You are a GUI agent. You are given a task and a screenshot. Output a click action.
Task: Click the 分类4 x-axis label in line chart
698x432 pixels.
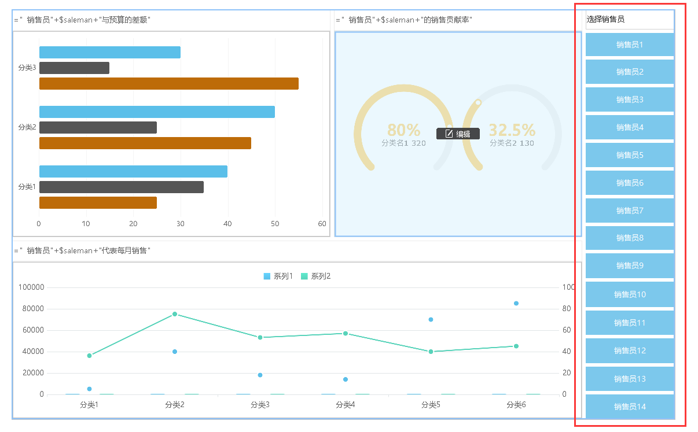pos(346,405)
